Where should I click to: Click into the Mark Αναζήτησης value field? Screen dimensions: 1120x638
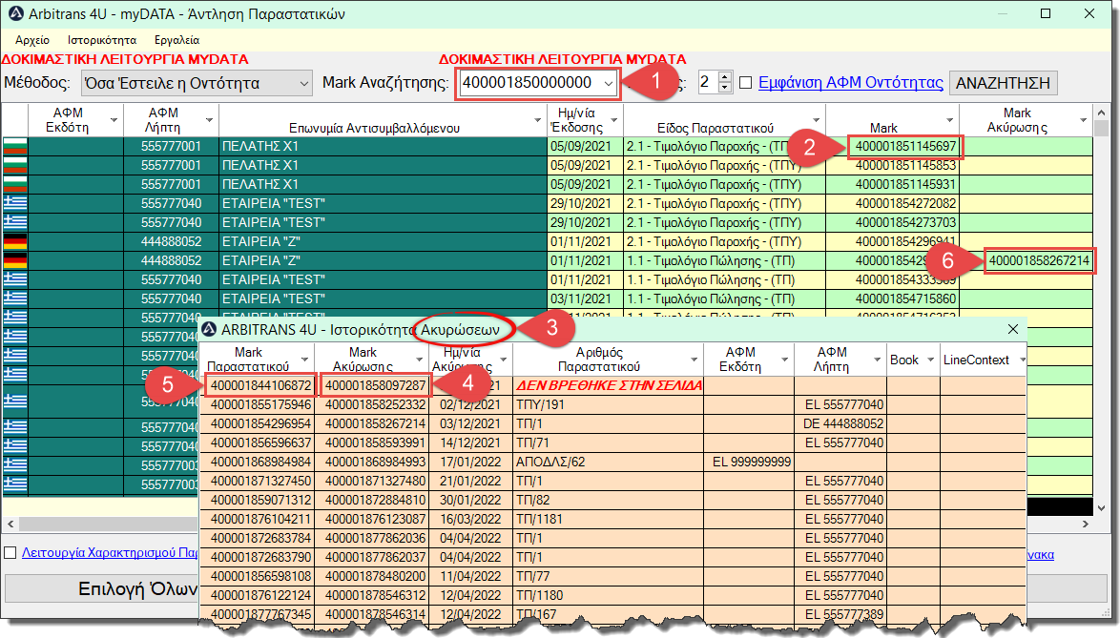click(x=529, y=83)
